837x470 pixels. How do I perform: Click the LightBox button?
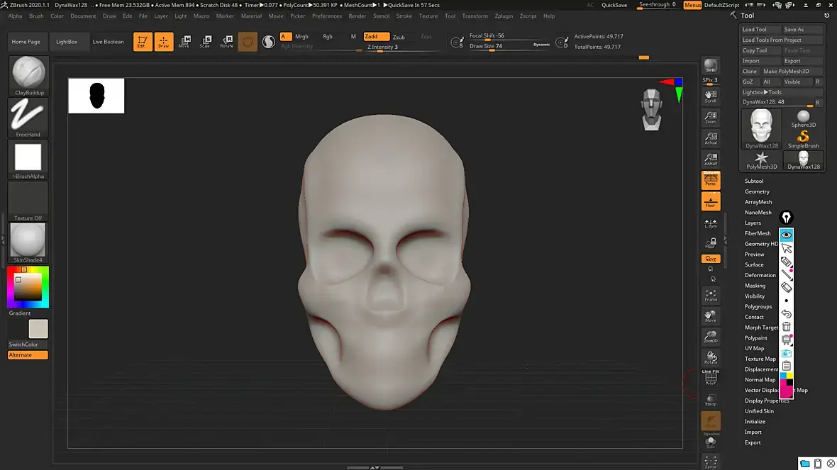pyautogui.click(x=67, y=42)
